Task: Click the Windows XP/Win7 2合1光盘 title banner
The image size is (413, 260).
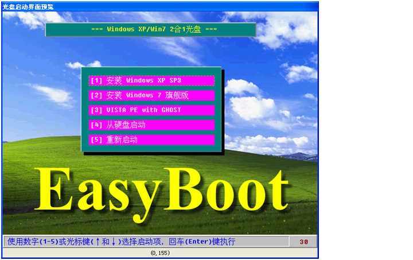Action: tap(151, 29)
